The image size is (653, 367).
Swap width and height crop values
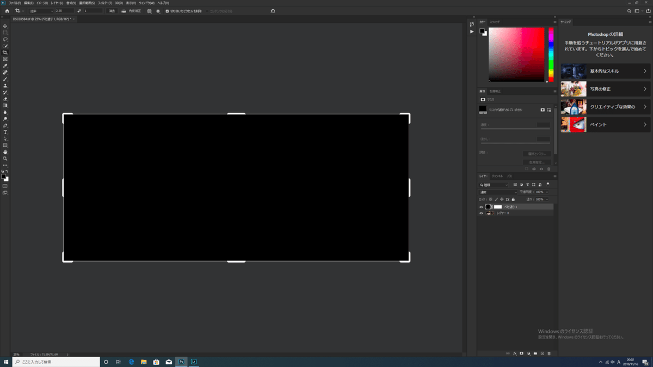coord(80,11)
